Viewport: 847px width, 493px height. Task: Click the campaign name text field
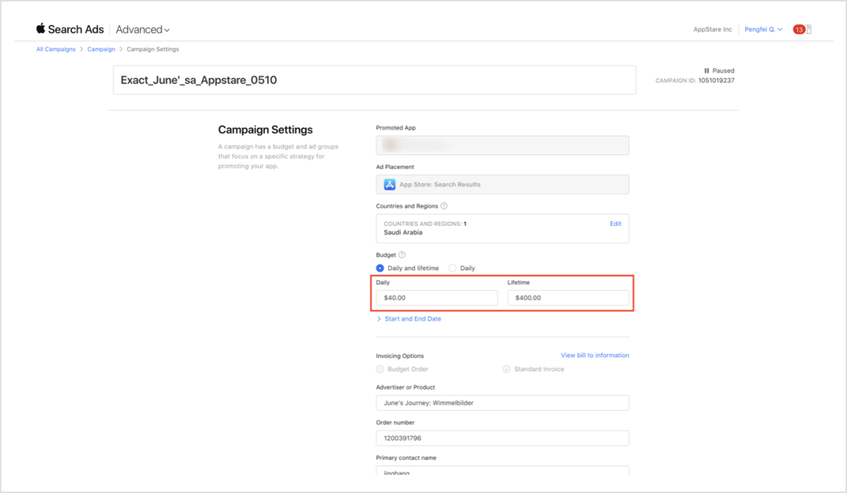coord(374,80)
